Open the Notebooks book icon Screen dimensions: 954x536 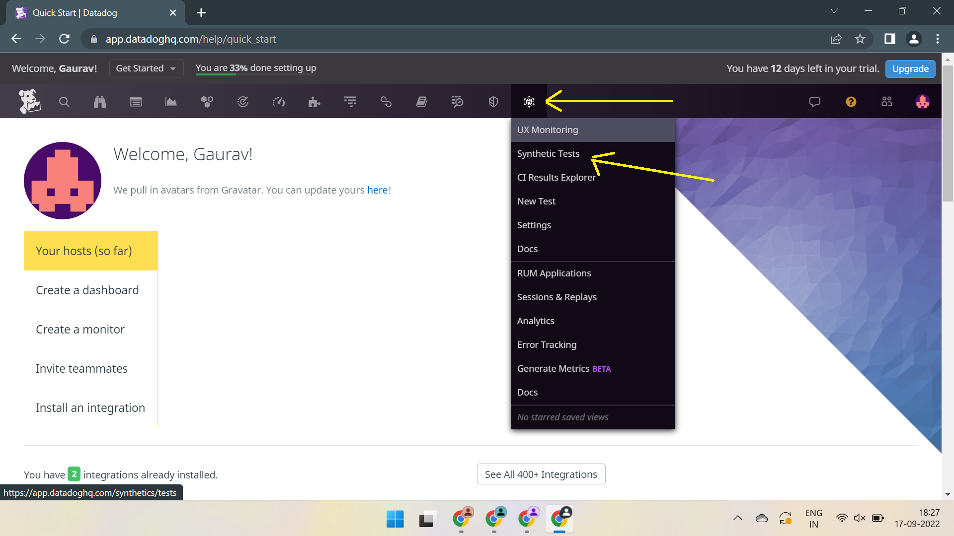(422, 102)
